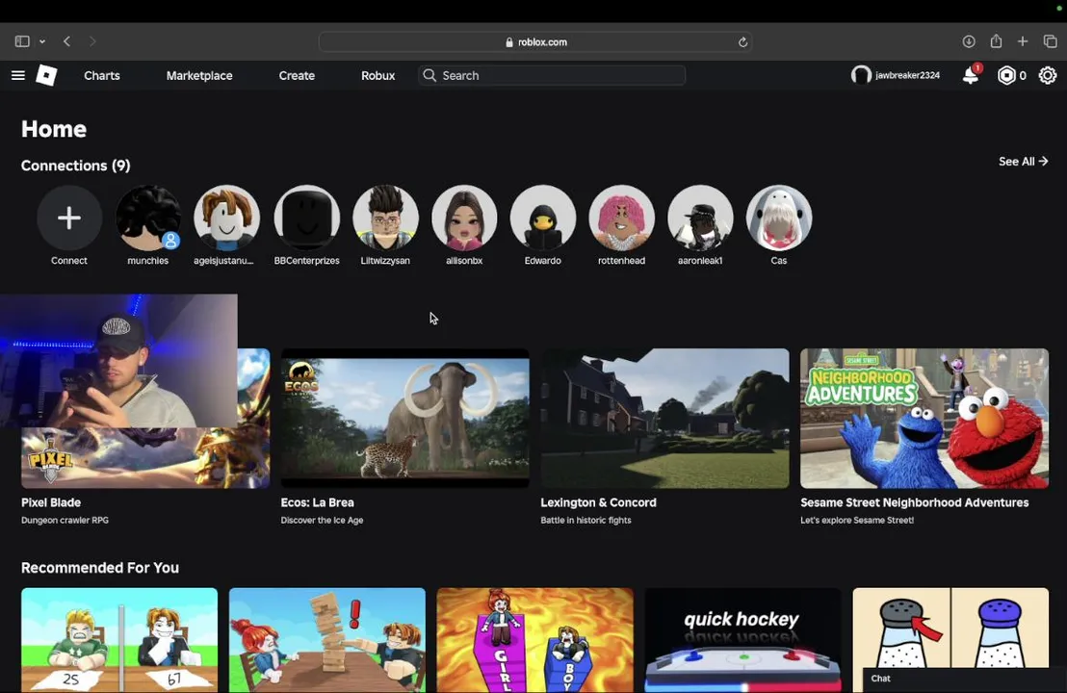Click the Recommended For You heading
The width and height of the screenshot is (1067, 693).
click(x=100, y=568)
